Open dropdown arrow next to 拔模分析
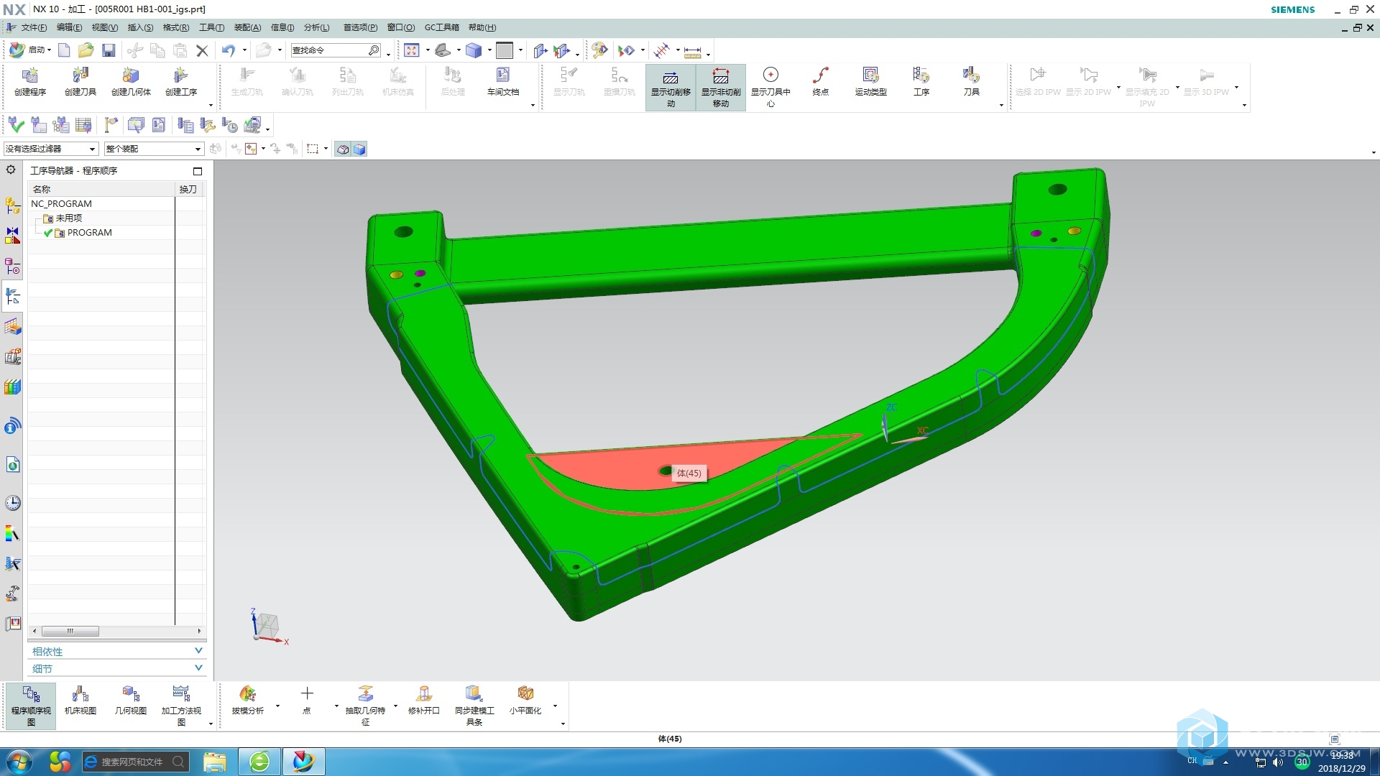The width and height of the screenshot is (1380, 776). click(277, 706)
